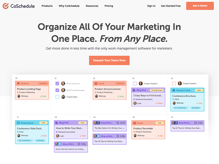Check the Create Slides task checkbox
Image resolution: width=219 pixels, height=164 pixels.
click(57, 97)
